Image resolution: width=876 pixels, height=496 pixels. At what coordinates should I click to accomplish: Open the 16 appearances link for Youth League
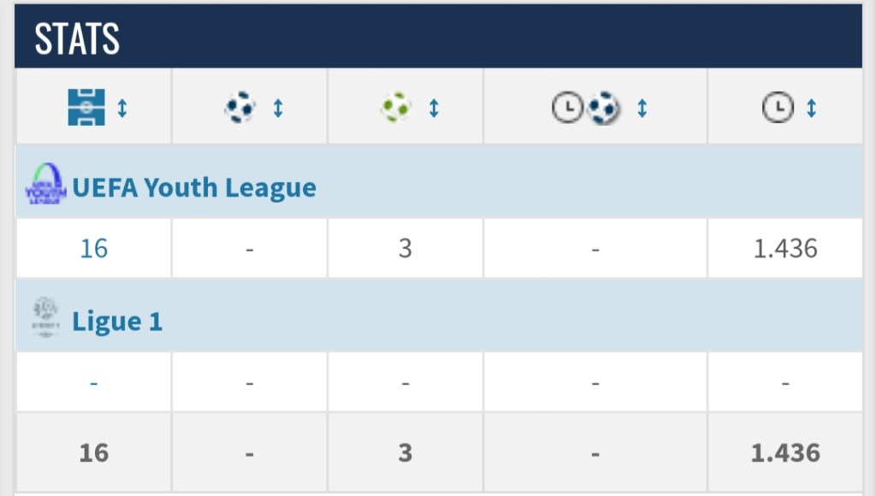tap(94, 248)
